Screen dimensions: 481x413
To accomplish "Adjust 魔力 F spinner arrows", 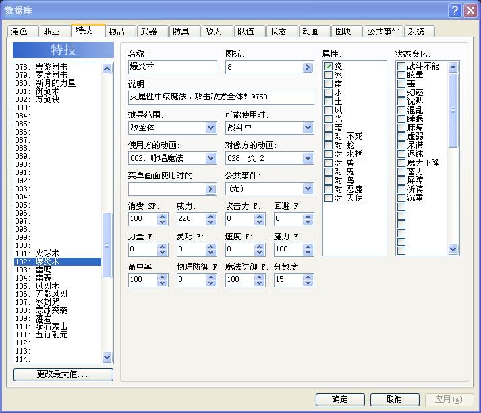I will pyautogui.click(x=308, y=249).
